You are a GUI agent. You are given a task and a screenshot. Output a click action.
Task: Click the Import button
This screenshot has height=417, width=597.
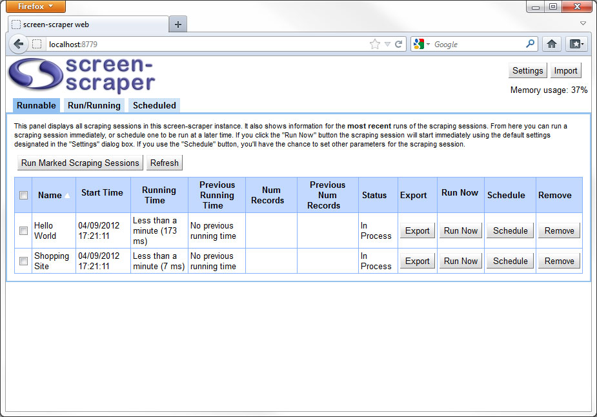click(566, 71)
